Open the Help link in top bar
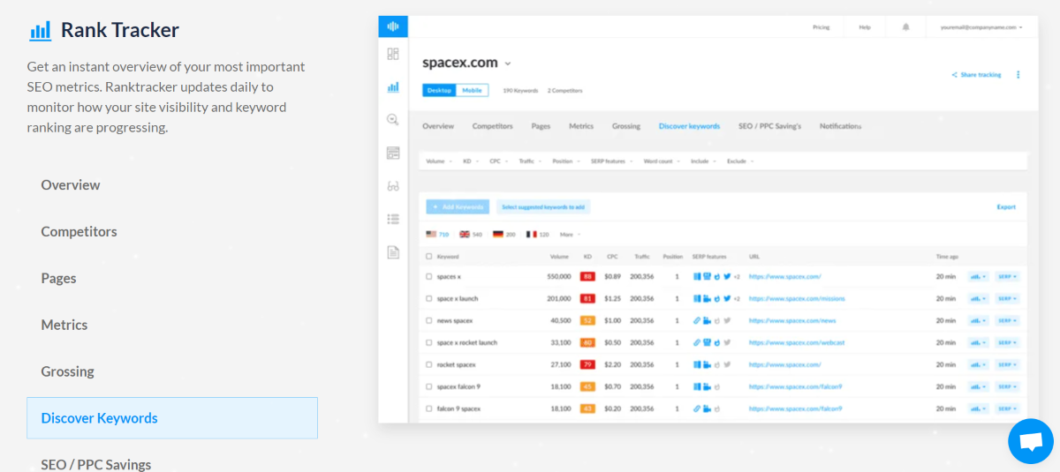 click(x=865, y=27)
